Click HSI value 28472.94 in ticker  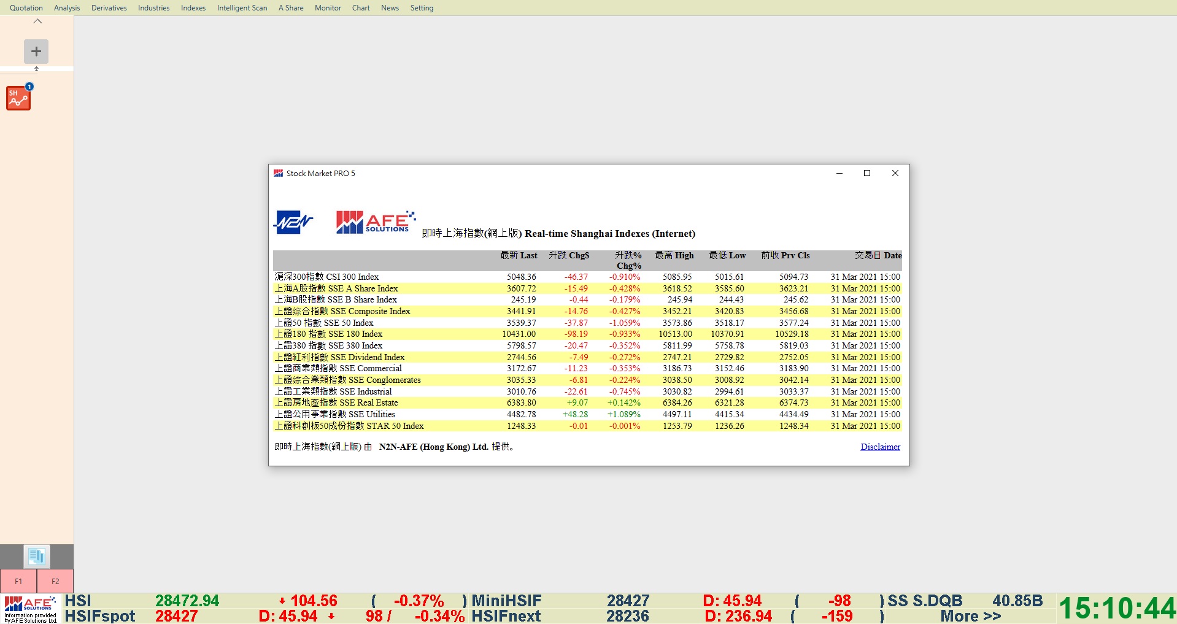click(x=187, y=601)
